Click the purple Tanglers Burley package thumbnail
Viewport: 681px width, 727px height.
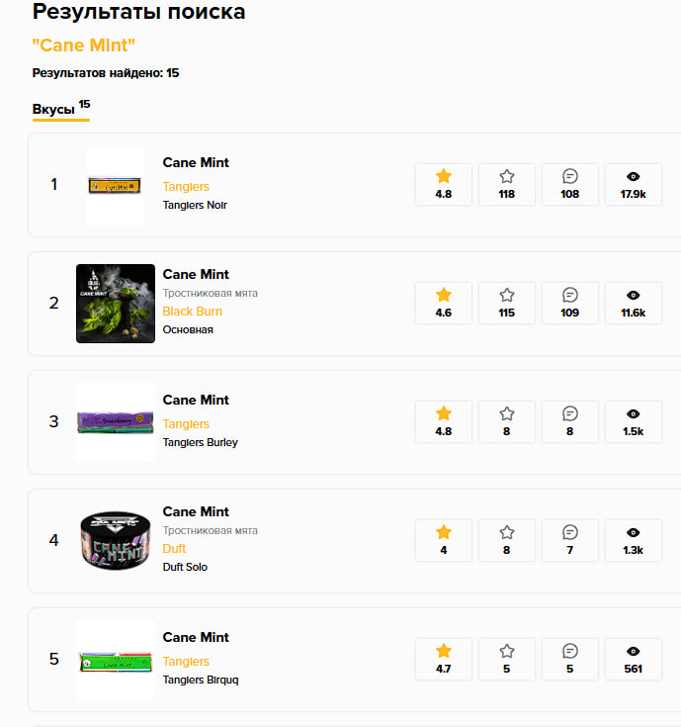(x=116, y=422)
